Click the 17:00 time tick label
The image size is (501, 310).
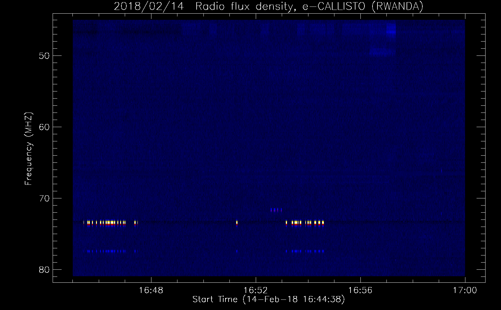[x=465, y=290]
